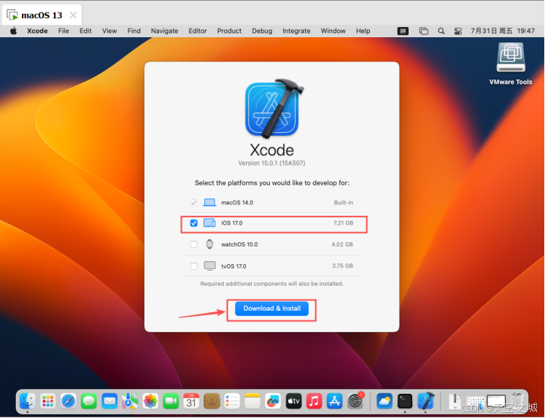Open Weather app in dock

384,401
